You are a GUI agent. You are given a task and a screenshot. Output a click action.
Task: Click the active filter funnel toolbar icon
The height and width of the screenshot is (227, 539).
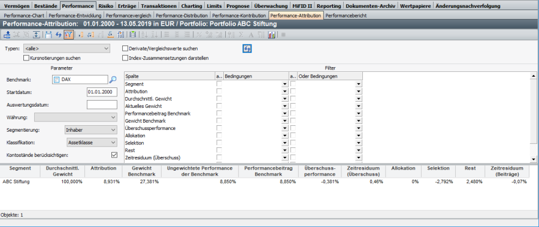[68, 34]
